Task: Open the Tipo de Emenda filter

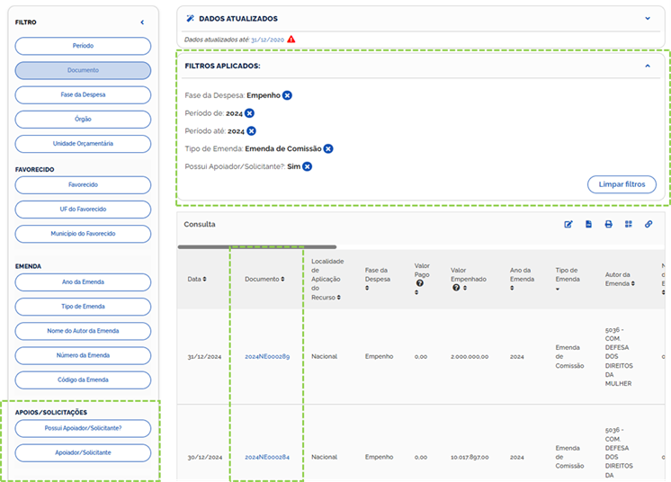Action: click(x=83, y=307)
